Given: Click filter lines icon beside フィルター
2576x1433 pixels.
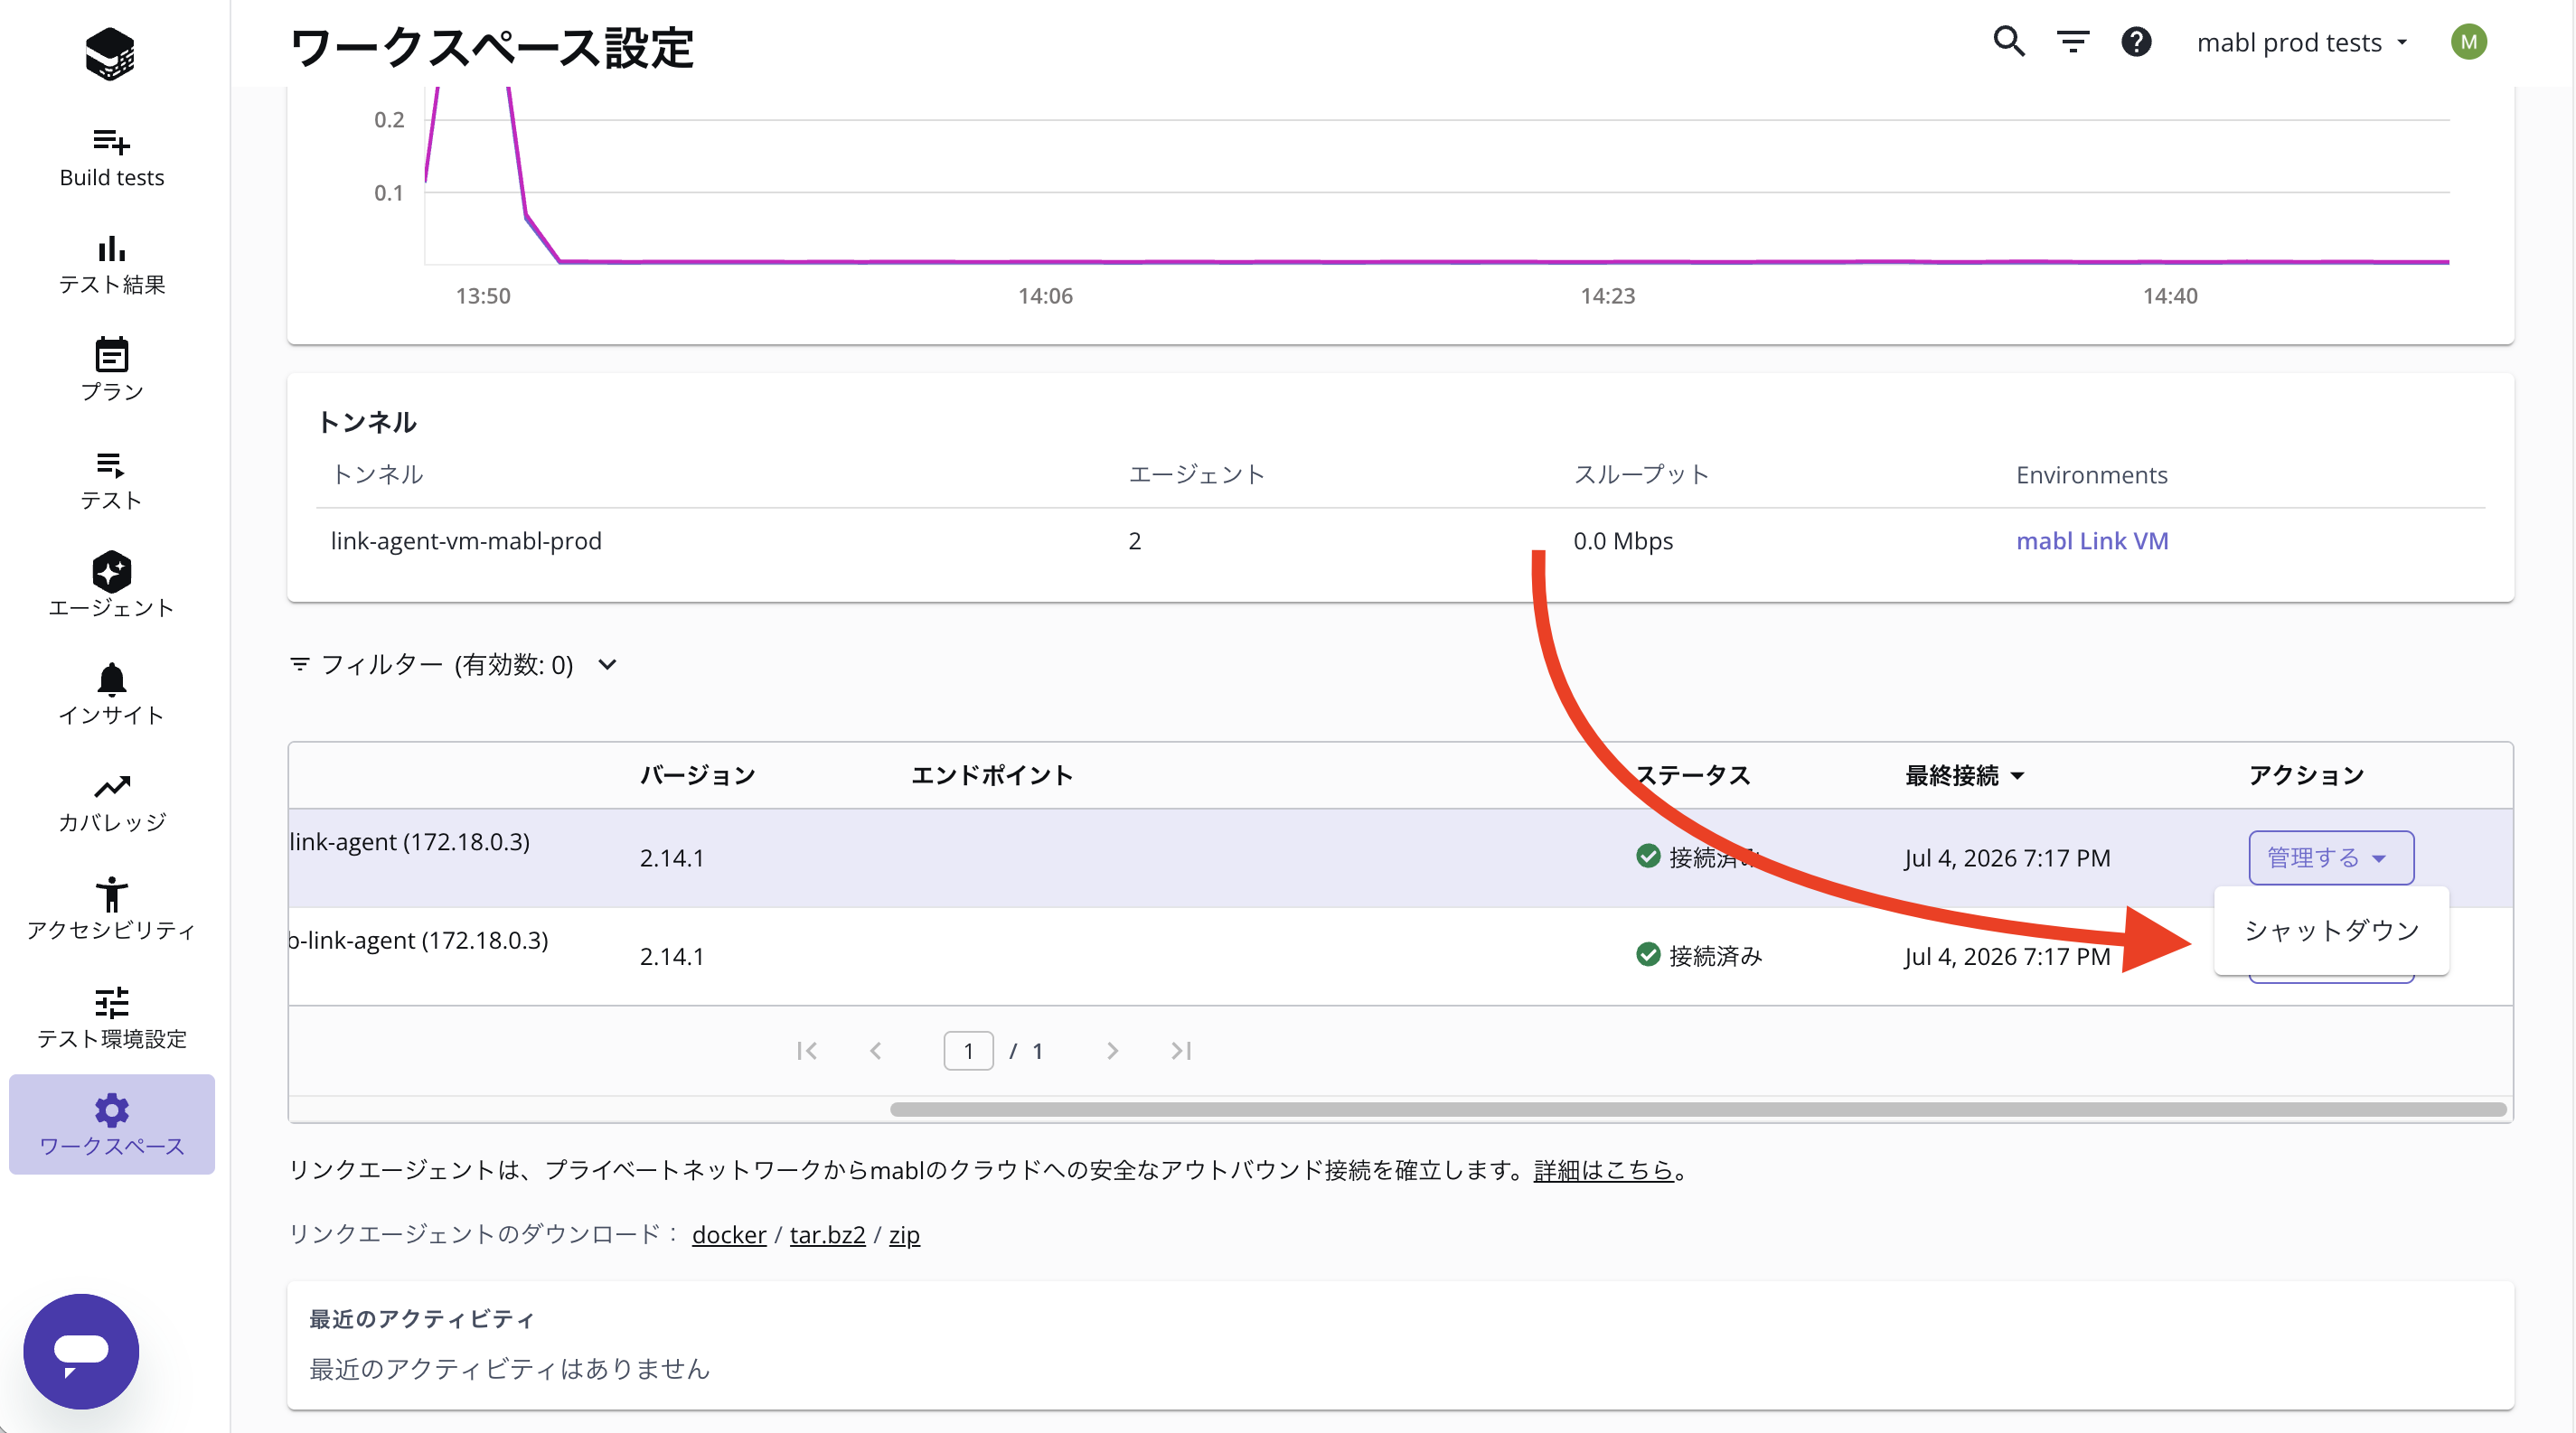Looking at the screenshot, I should coord(299,664).
